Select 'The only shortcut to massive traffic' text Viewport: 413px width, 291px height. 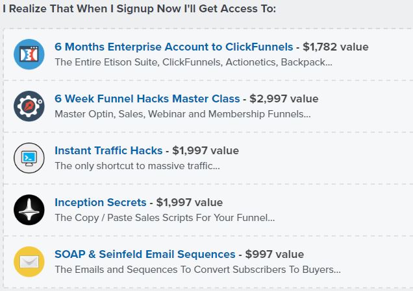click(137, 166)
